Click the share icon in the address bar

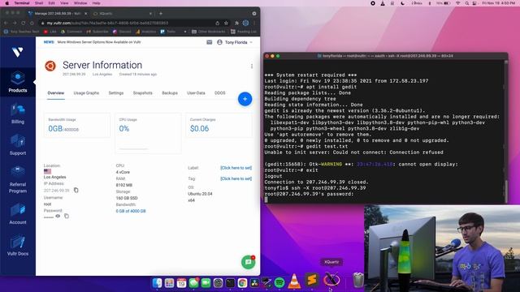coord(217,24)
